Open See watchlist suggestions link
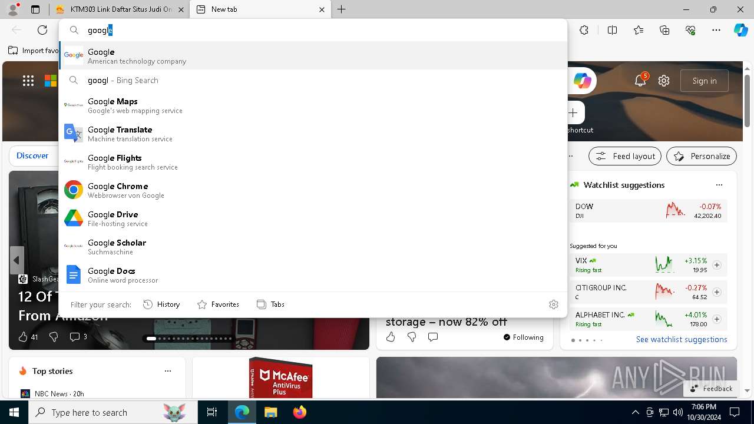 682,339
